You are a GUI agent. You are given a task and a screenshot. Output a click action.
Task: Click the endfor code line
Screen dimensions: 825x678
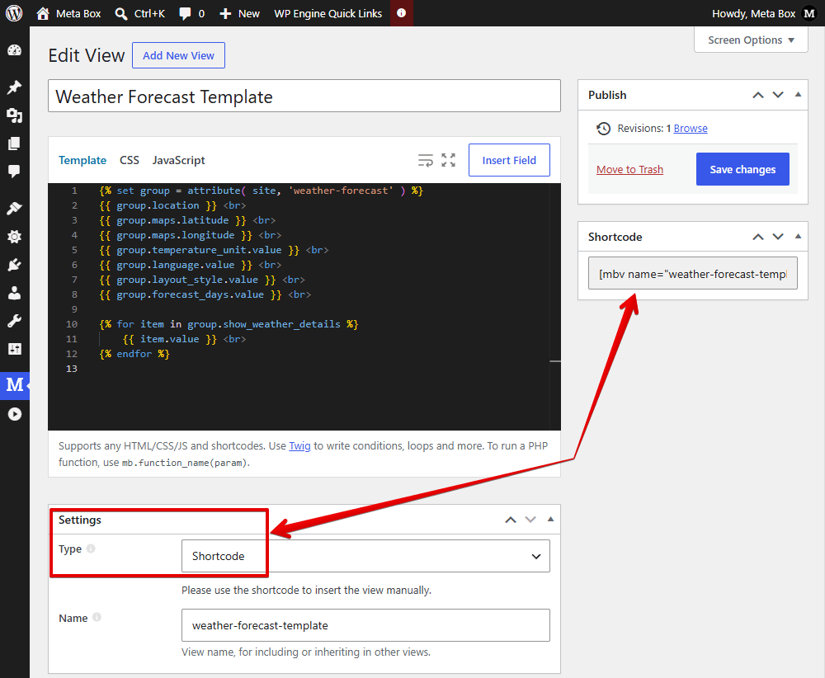click(134, 354)
